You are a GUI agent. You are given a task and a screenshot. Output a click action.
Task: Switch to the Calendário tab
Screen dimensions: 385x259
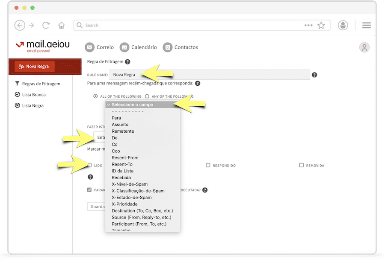pyautogui.click(x=138, y=47)
